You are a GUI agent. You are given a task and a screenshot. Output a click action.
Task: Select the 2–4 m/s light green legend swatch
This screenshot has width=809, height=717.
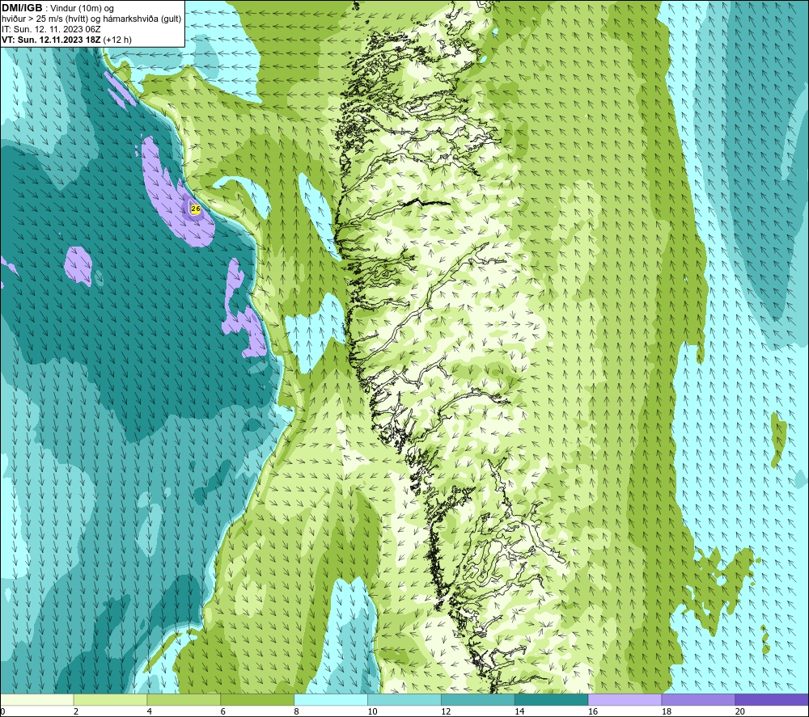click(110, 699)
